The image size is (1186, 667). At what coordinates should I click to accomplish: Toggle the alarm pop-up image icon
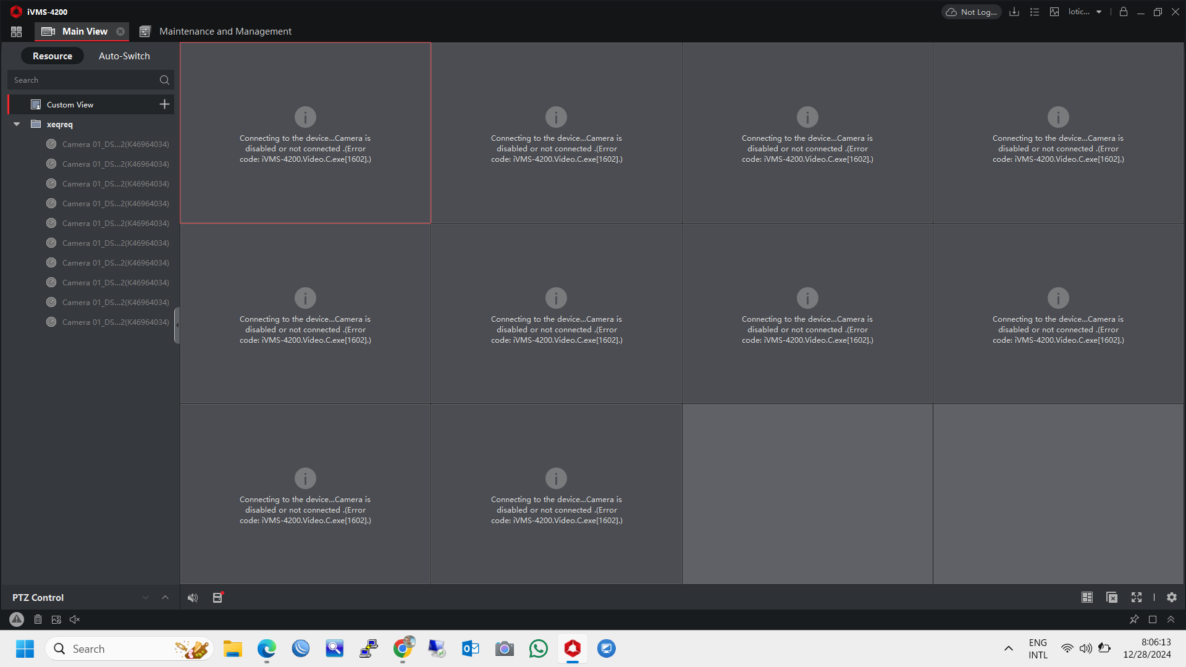click(x=56, y=619)
